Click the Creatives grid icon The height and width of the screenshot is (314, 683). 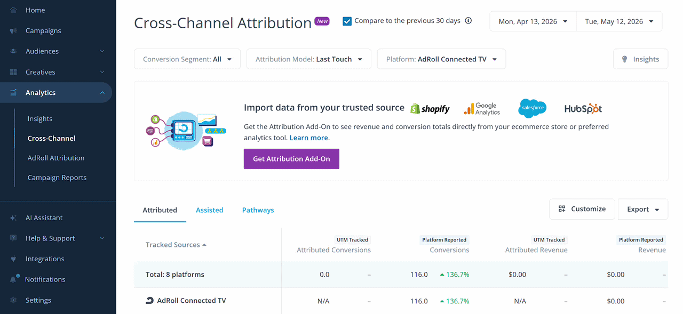pos(13,72)
